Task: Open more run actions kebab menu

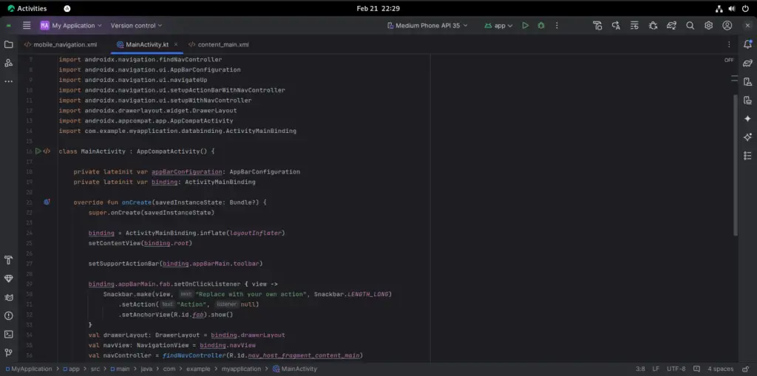Action: coord(557,26)
